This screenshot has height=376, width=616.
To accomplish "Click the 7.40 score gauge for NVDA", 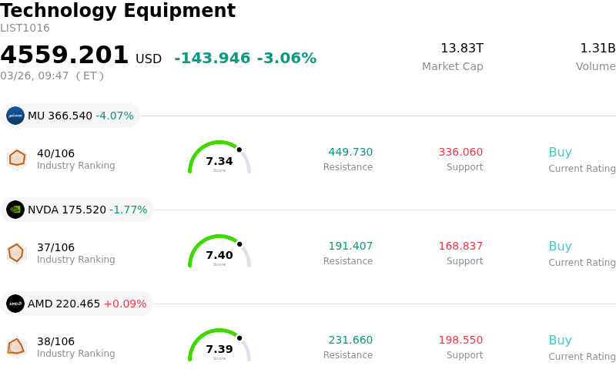I will (x=219, y=253).
